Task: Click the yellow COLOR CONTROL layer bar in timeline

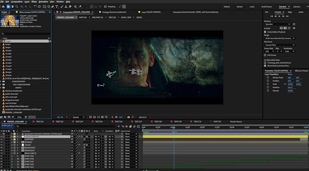Action: pos(225,136)
